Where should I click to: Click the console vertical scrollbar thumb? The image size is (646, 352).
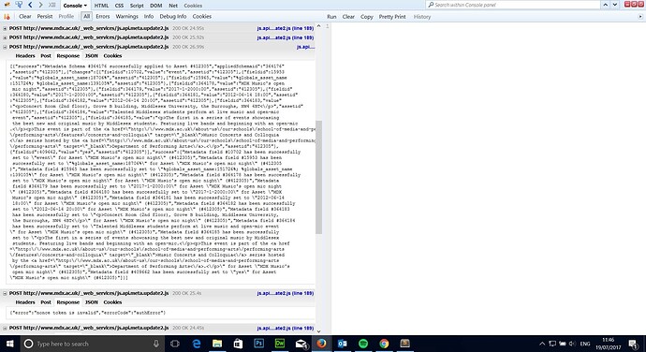(x=318, y=177)
